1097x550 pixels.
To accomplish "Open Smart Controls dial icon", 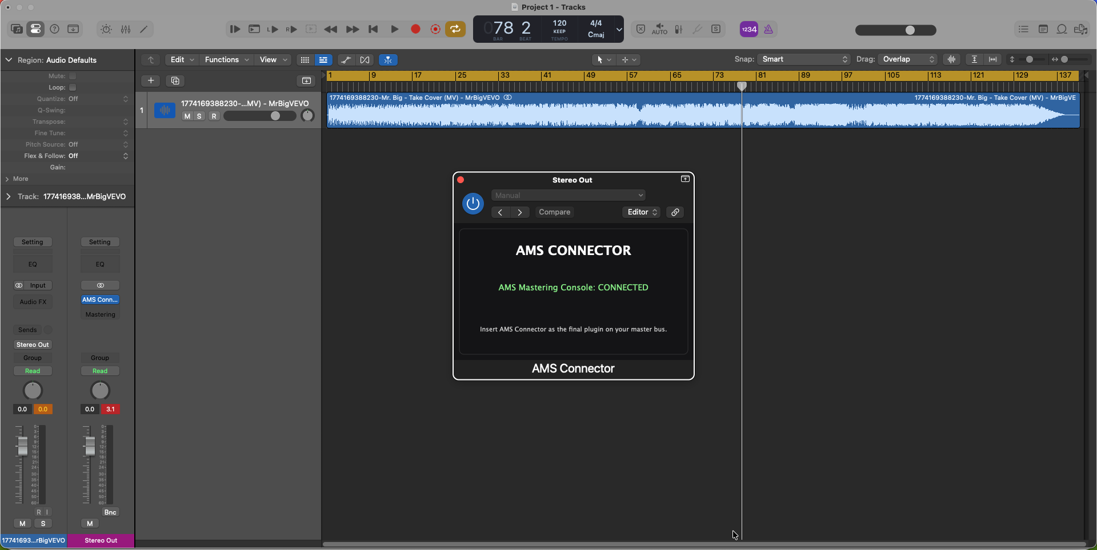I will tap(106, 29).
